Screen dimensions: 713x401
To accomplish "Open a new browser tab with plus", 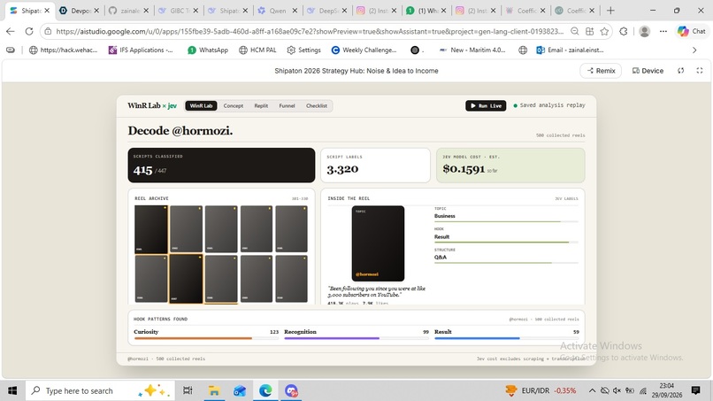I will (610, 11).
